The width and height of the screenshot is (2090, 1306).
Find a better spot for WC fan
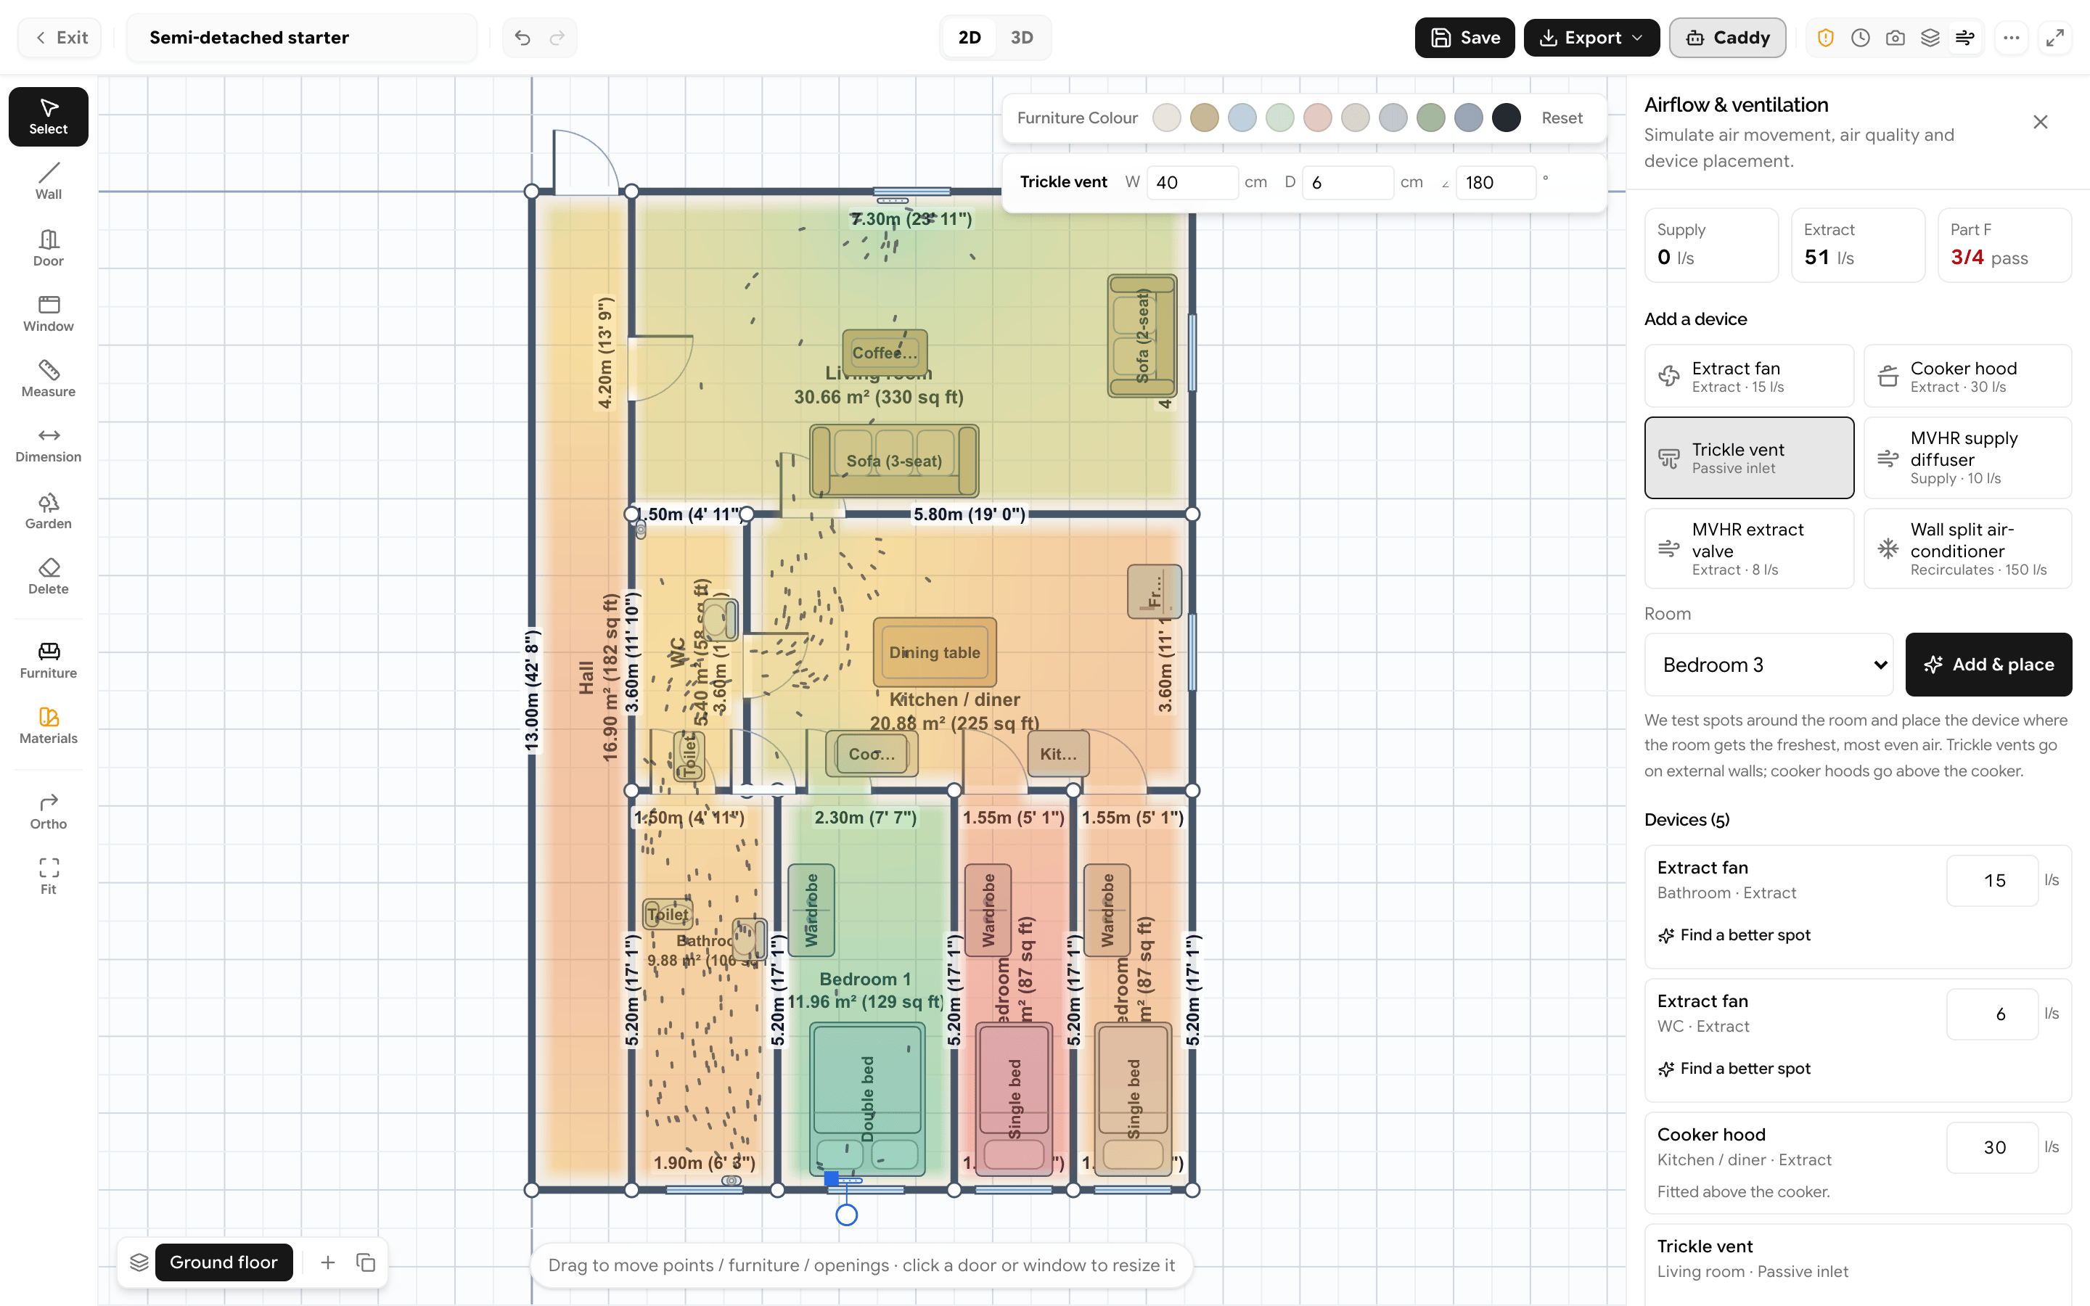[1733, 1069]
